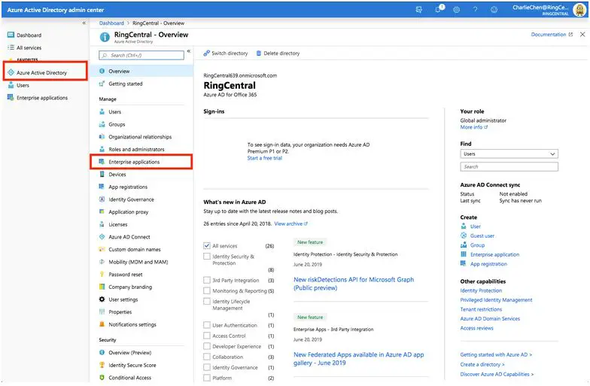Image resolution: width=590 pixels, height=386 pixels.
Task: Click More info under Your role
Action: [x=474, y=127]
